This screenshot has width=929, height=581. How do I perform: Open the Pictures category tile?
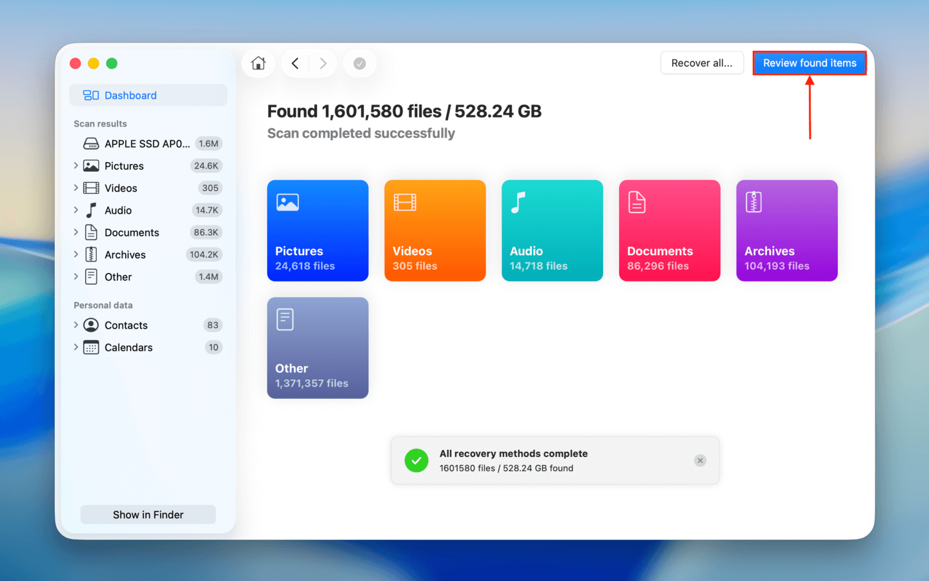pyautogui.click(x=318, y=230)
